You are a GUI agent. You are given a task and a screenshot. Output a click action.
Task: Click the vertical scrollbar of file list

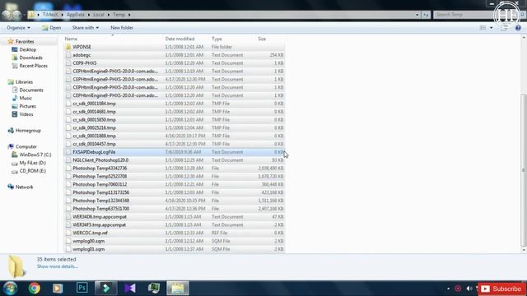pos(524,169)
